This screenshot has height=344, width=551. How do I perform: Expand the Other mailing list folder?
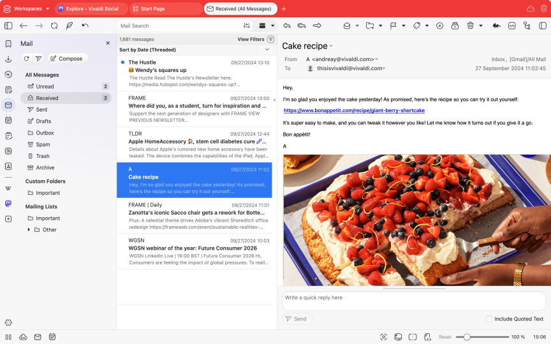point(28,229)
